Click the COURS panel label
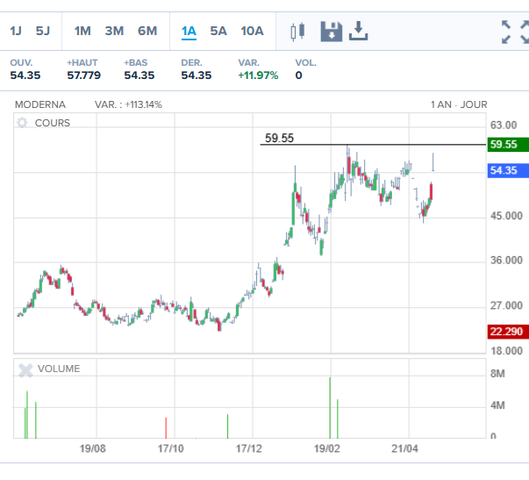Viewport: 529px width, 480px height. coord(53,123)
